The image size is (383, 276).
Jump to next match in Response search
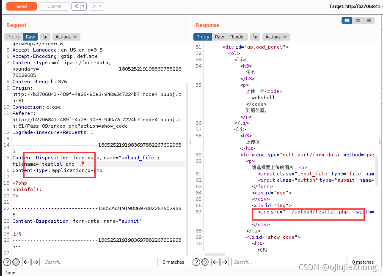coord(225,262)
